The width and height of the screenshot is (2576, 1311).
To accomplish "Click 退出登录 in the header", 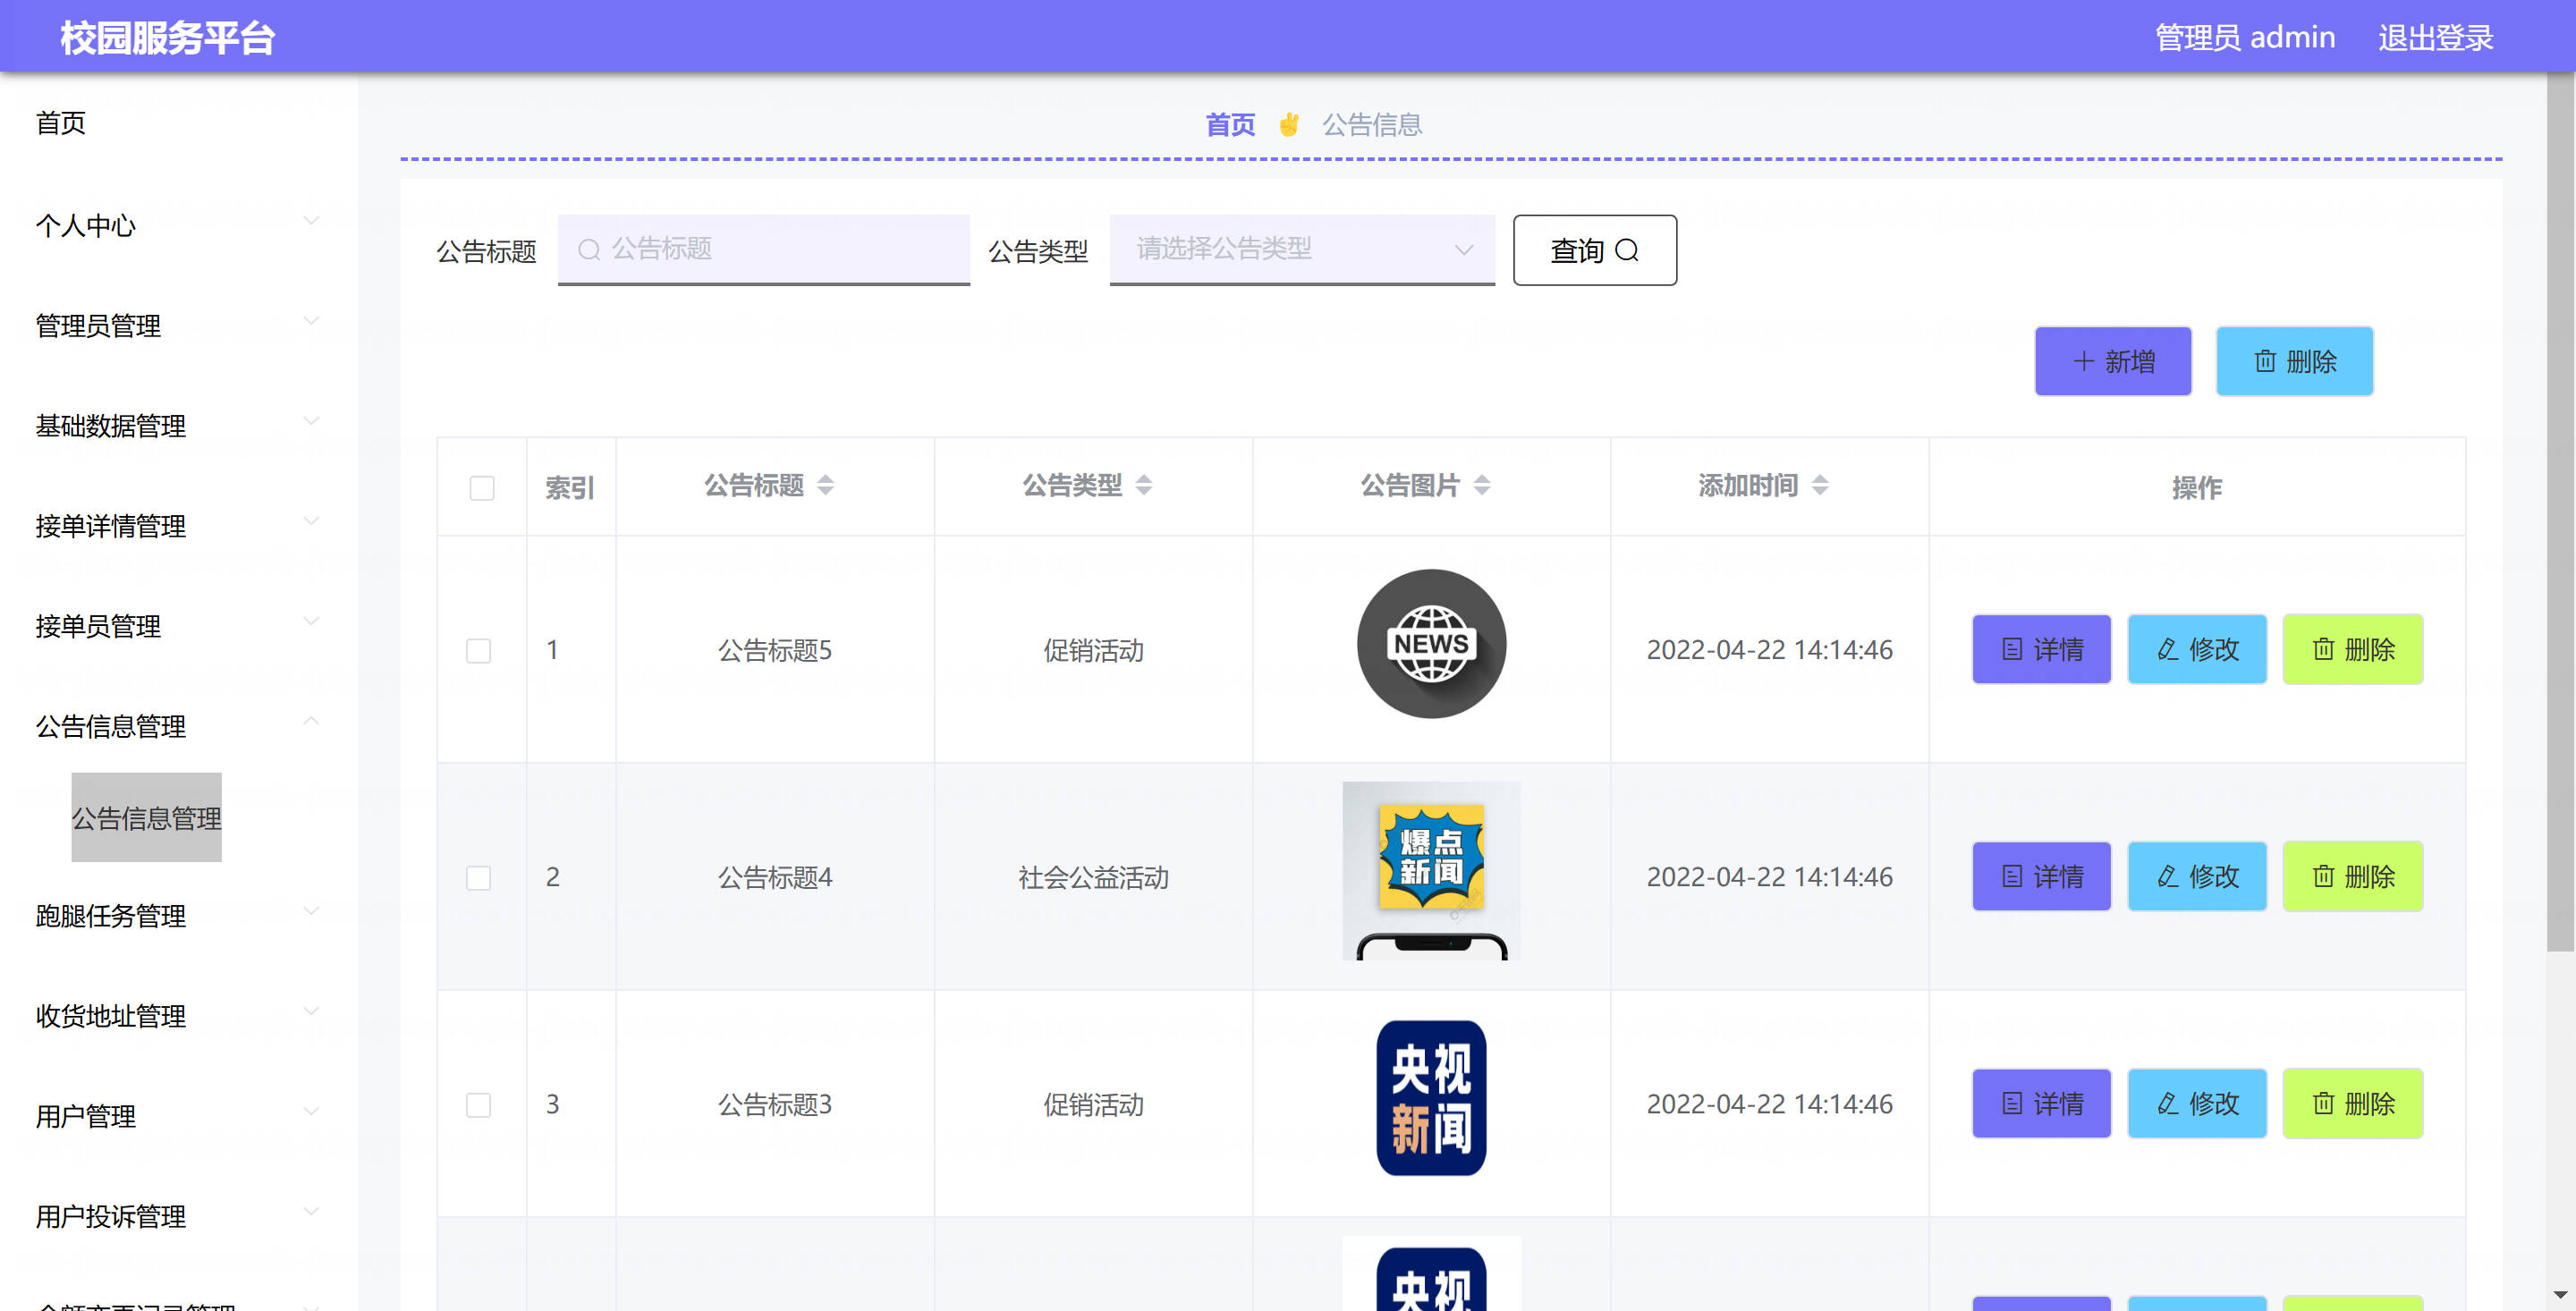I will [2435, 37].
